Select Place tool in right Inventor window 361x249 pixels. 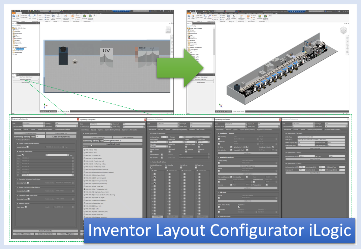tap(189, 16)
